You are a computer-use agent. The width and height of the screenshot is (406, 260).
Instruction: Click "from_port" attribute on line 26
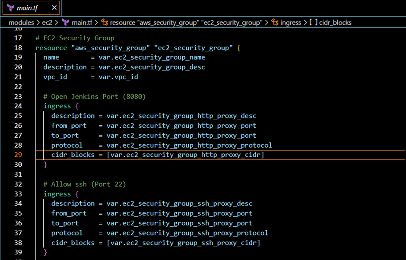tap(69, 126)
